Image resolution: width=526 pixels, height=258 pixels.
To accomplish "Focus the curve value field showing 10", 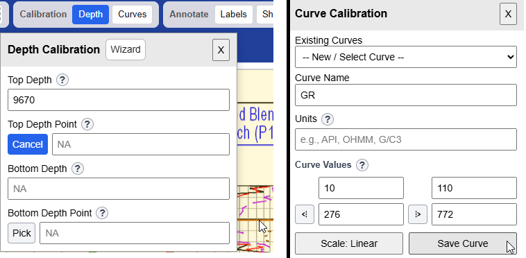I will click(x=361, y=188).
